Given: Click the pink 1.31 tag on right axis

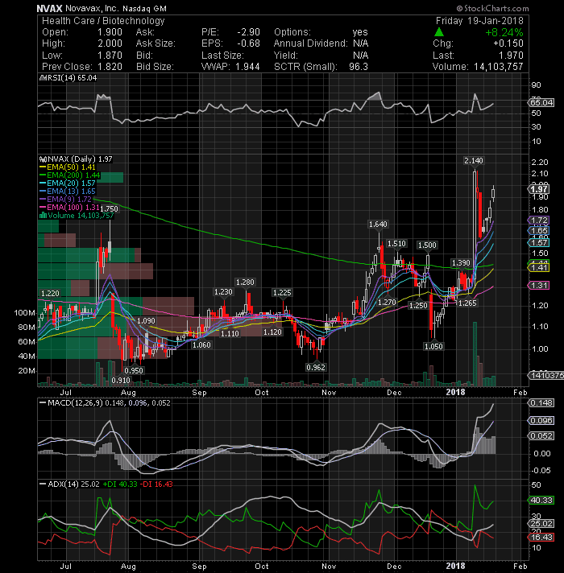Looking at the screenshot, I should 538,286.
